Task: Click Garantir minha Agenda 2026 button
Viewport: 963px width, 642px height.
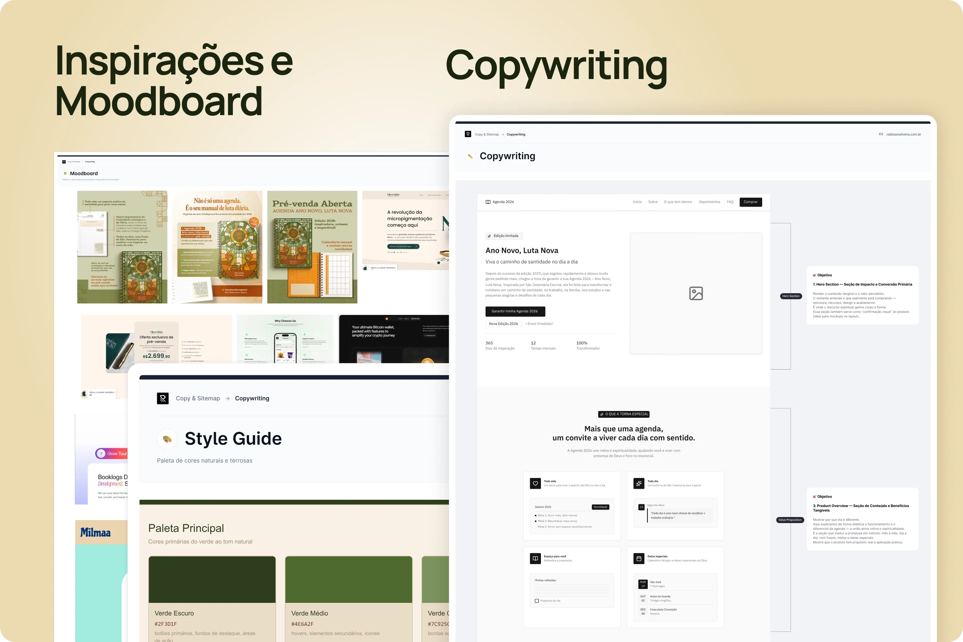Action: click(515, 311)
